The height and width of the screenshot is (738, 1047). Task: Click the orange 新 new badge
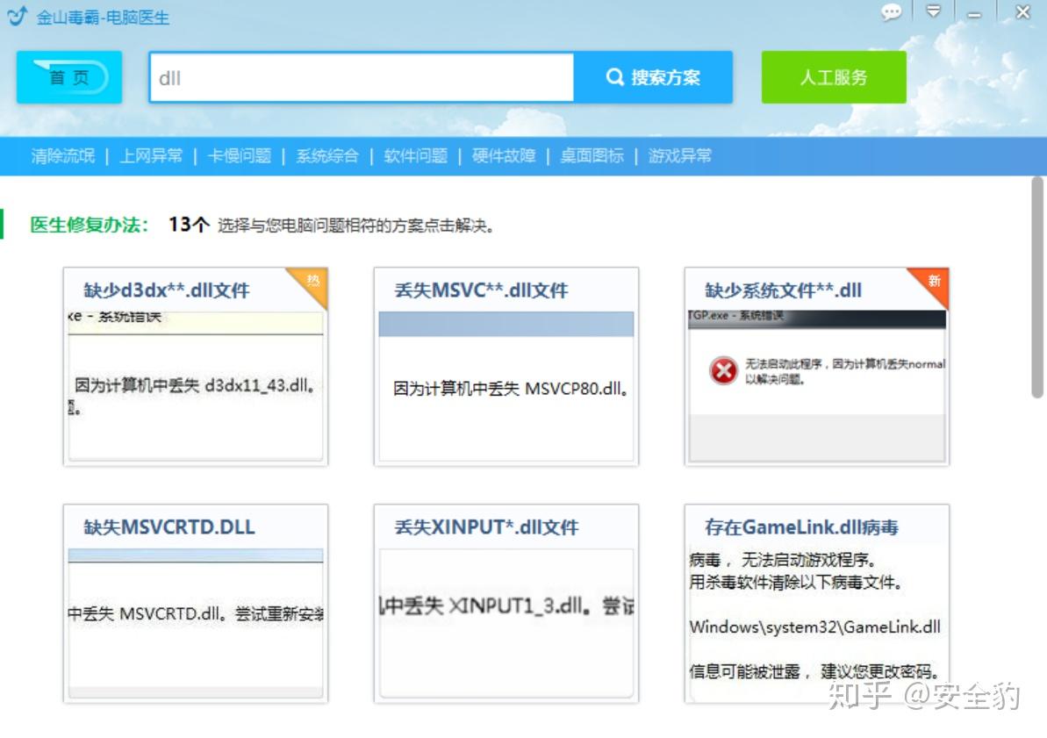(933, 282)
